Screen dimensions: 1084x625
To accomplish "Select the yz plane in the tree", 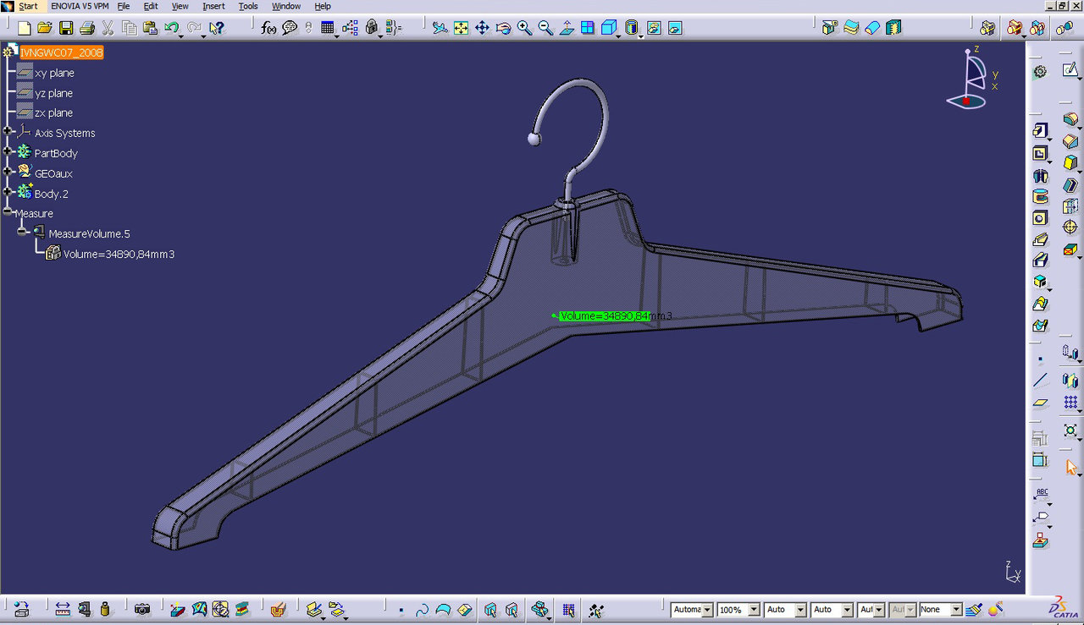I will [53, 93].
